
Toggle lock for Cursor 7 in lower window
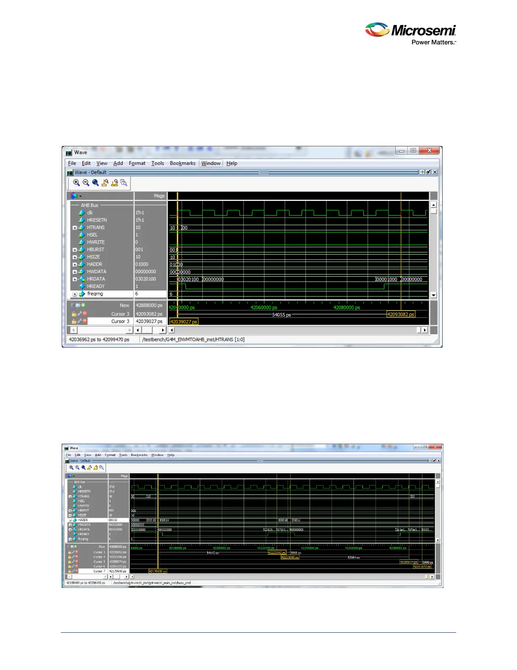tap(70, 571)
